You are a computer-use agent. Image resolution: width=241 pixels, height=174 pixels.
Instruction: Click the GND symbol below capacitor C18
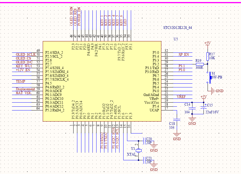point(177,135)
